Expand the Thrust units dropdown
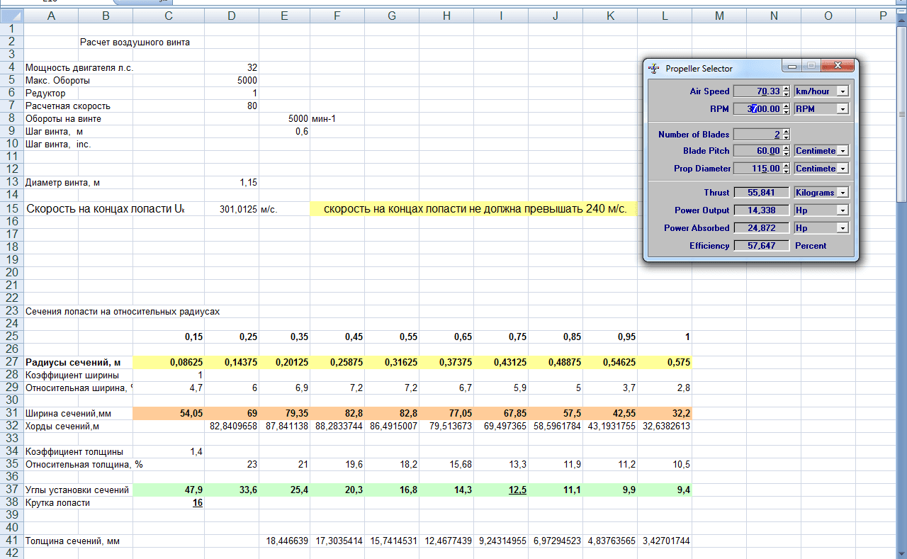The height and width of the screenshot is (559, 907). [x=842, y=193]
